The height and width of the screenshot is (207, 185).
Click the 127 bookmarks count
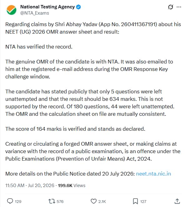pos(143,201)
